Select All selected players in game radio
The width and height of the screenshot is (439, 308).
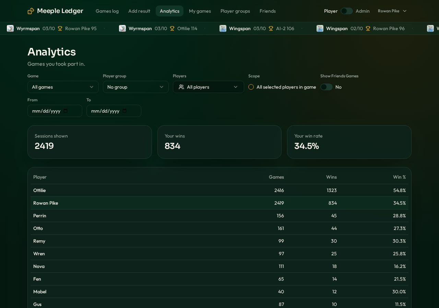251,87
